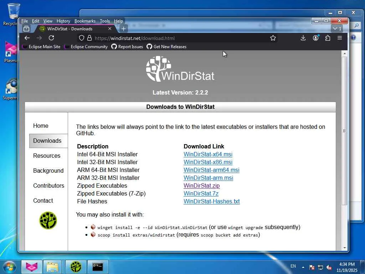Open Windows Explorer from the taskbar
Image resolution: width=365 pixels, height=274 pixels.
pyautogui.click(x=52, y=267)
